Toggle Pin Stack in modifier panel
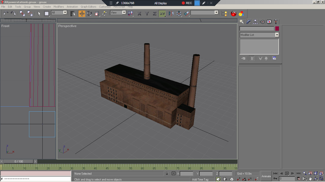This screenshot has width=325, height=182. pos(243,58)
